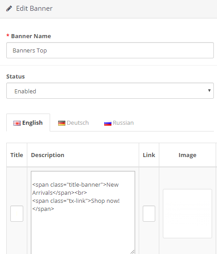Image resolution: width=217 pixels, height=254 pixels.
Task: Click the Banner Name label
Action: click(x=31, y=36)
